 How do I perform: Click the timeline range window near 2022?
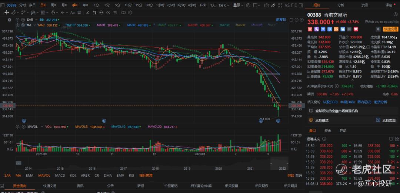point(279,163)
